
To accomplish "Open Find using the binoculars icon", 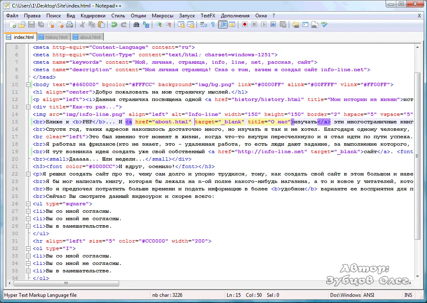I will coord(136,25).
